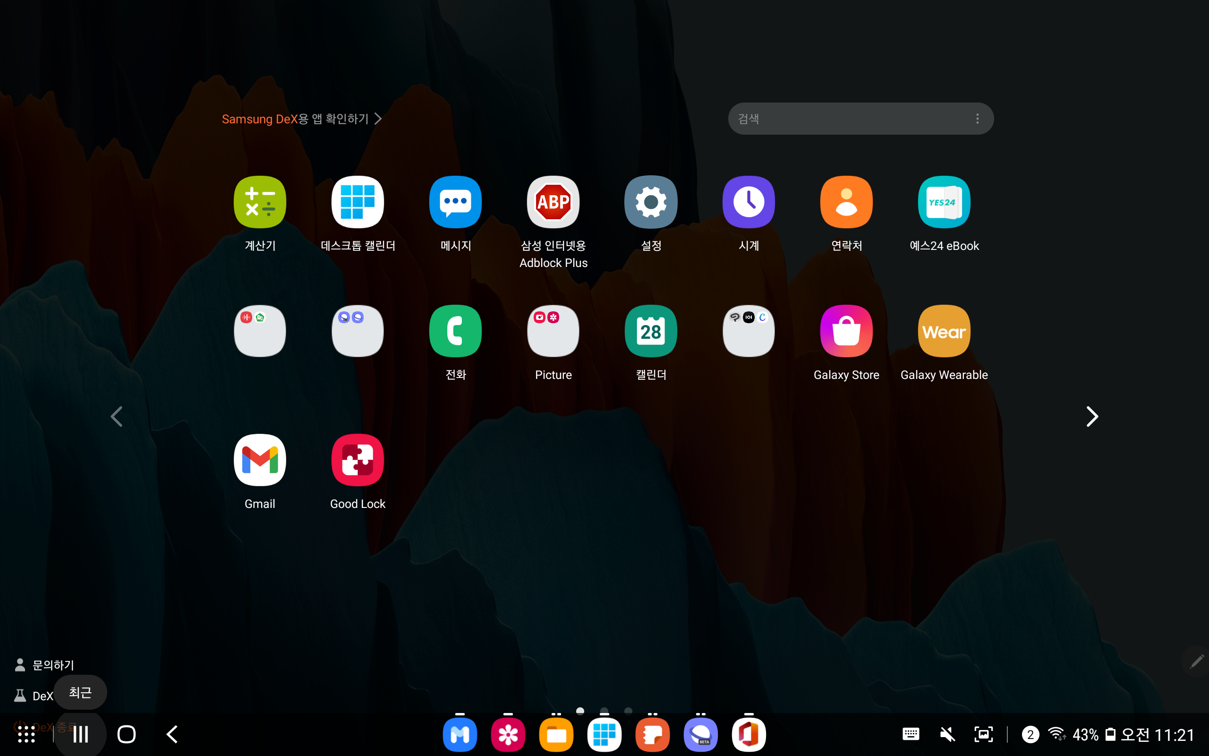Viewport: 1209px width, 756px height.
Task: Go to previous app page arrow
Action: 116,416
